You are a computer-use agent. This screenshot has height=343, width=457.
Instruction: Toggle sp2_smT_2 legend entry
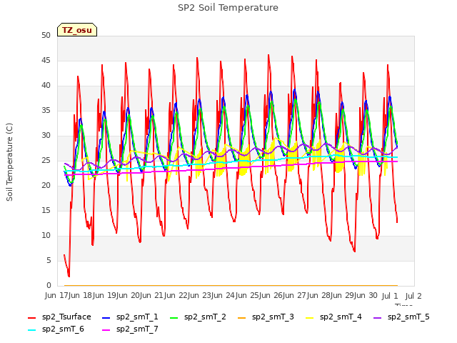199,317
